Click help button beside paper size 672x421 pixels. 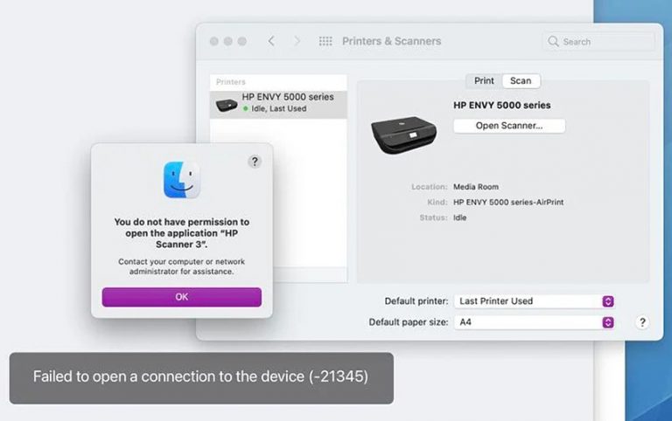[x=642, y=322]
